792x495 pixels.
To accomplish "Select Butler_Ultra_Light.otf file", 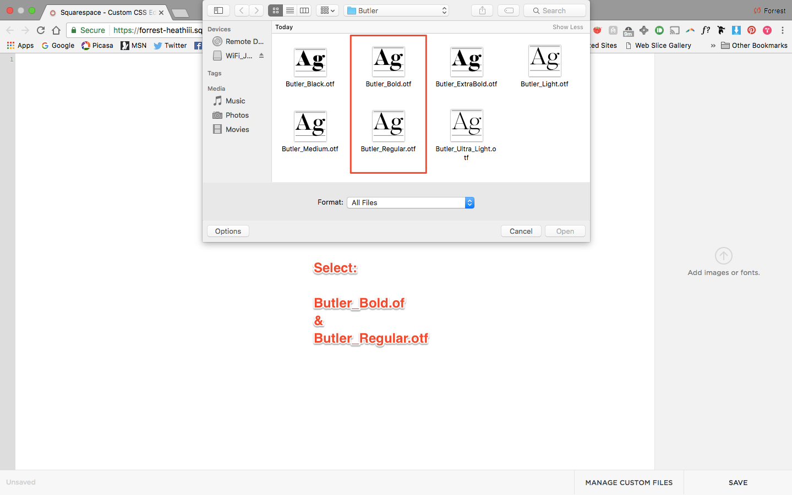I will (x=466, y=135).
